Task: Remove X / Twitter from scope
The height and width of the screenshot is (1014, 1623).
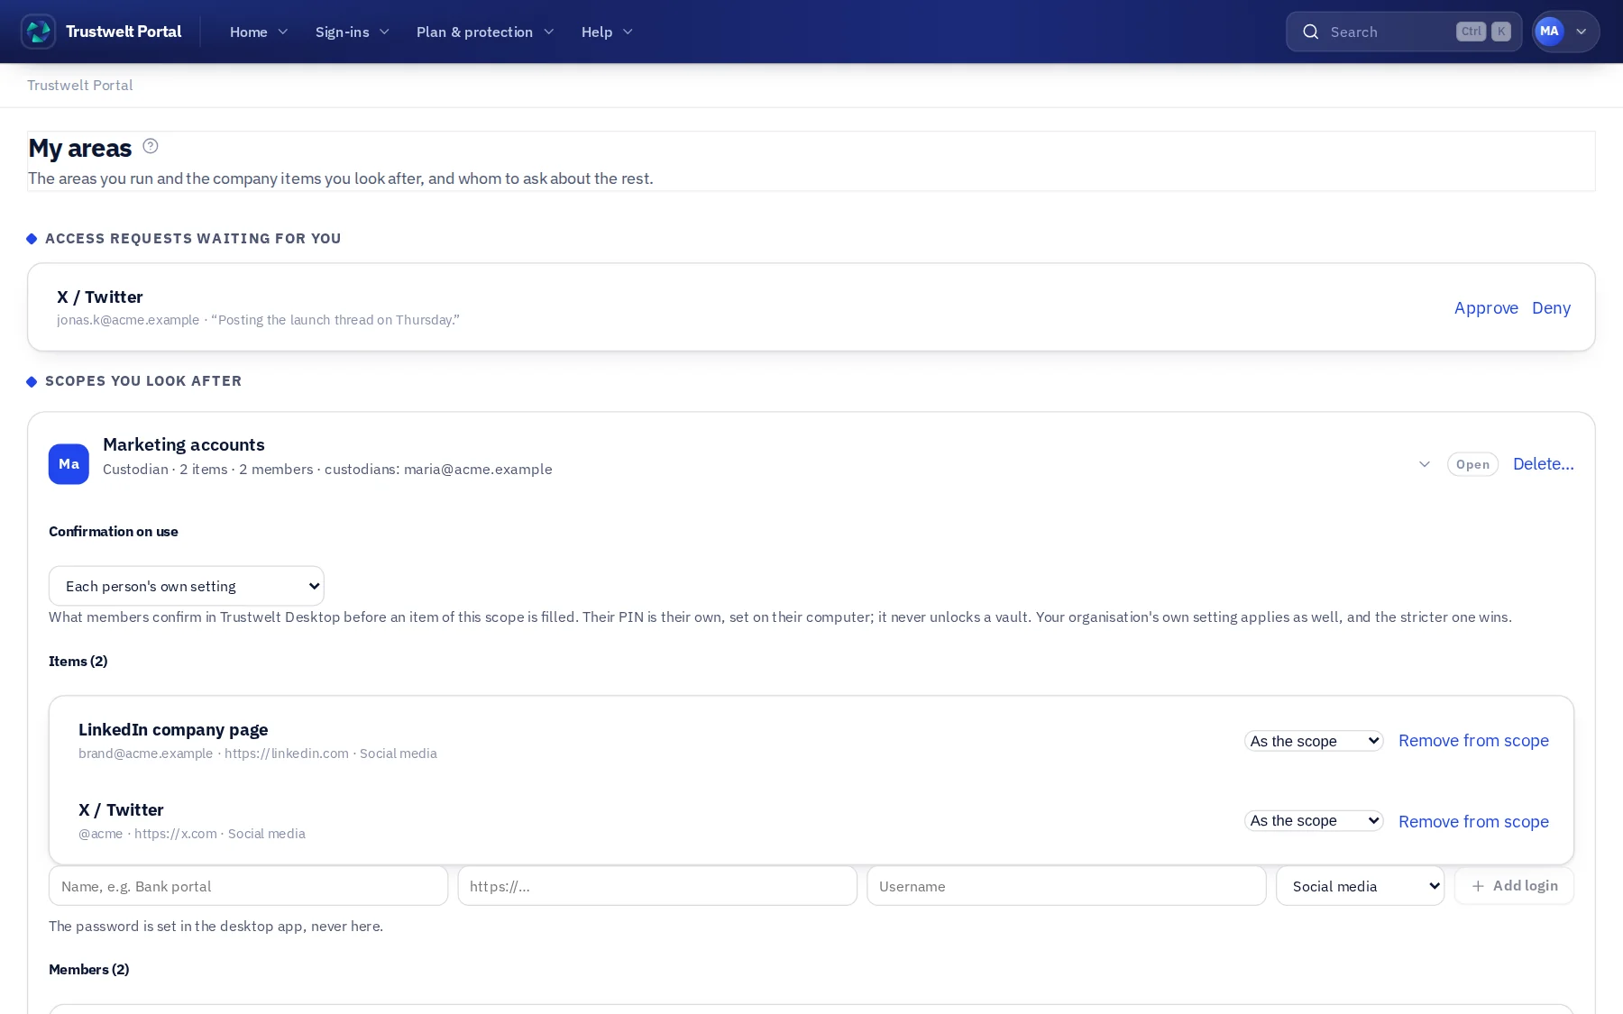Action: tap(1473, 822)
